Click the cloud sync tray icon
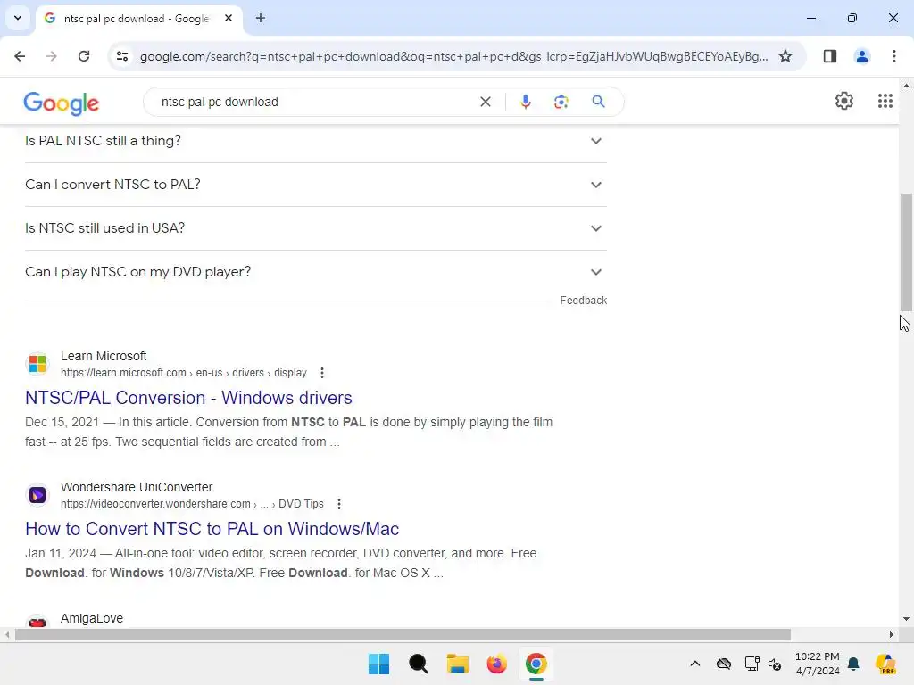 point(723,664)
